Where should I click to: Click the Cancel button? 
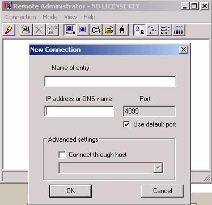pos(162,191)
